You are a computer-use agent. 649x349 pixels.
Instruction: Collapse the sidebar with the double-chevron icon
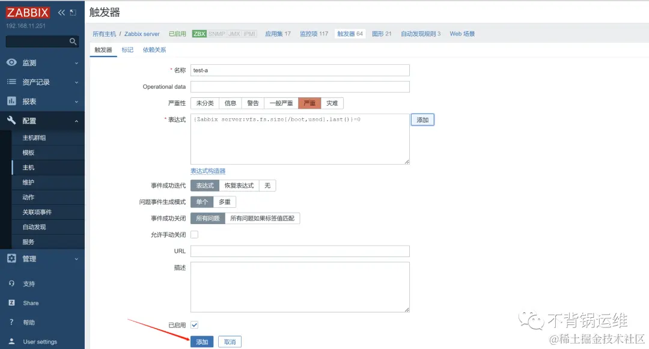click(60, 11)
